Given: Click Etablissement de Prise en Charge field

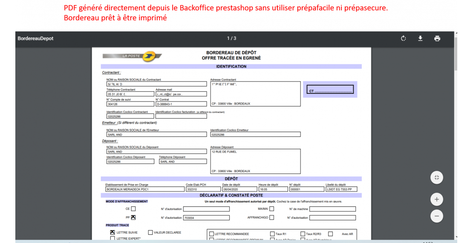Looking at the screenshot, I should pos(145,189).
